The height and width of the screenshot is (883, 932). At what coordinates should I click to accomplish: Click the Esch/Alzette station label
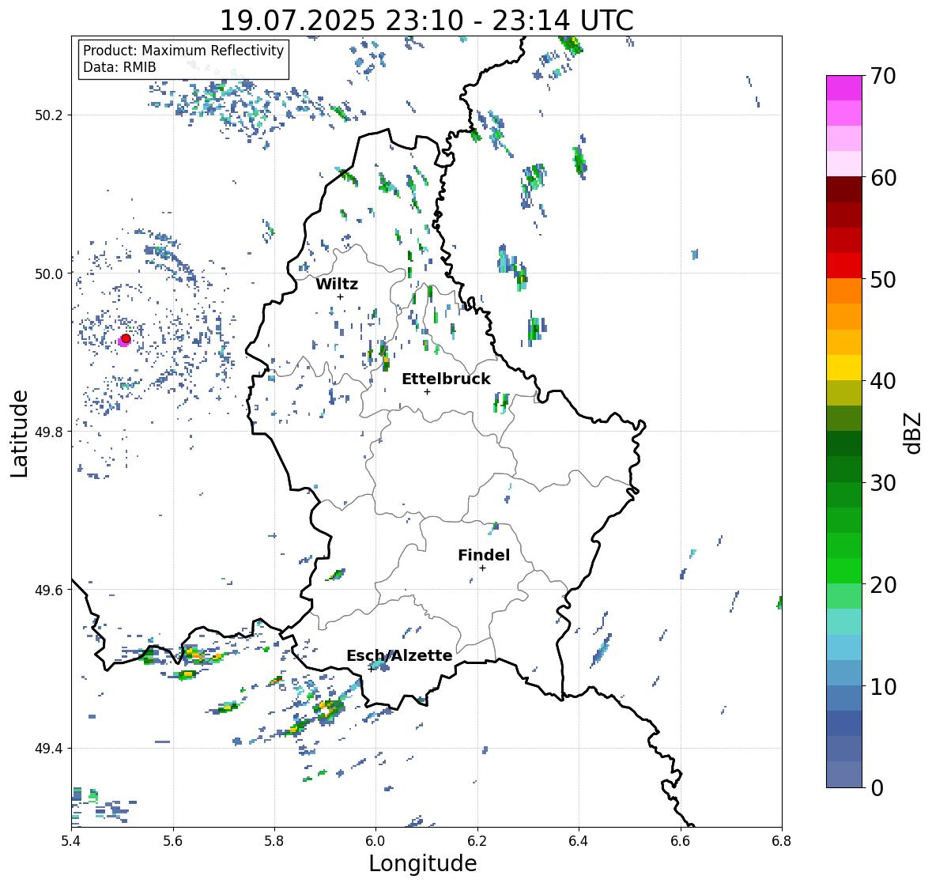coord(399,655)
